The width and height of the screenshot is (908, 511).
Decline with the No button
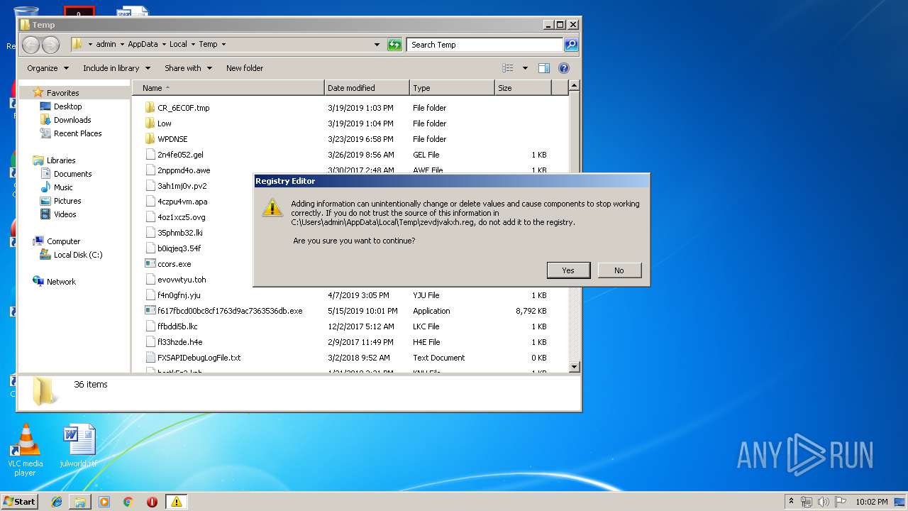pos(619,270)
